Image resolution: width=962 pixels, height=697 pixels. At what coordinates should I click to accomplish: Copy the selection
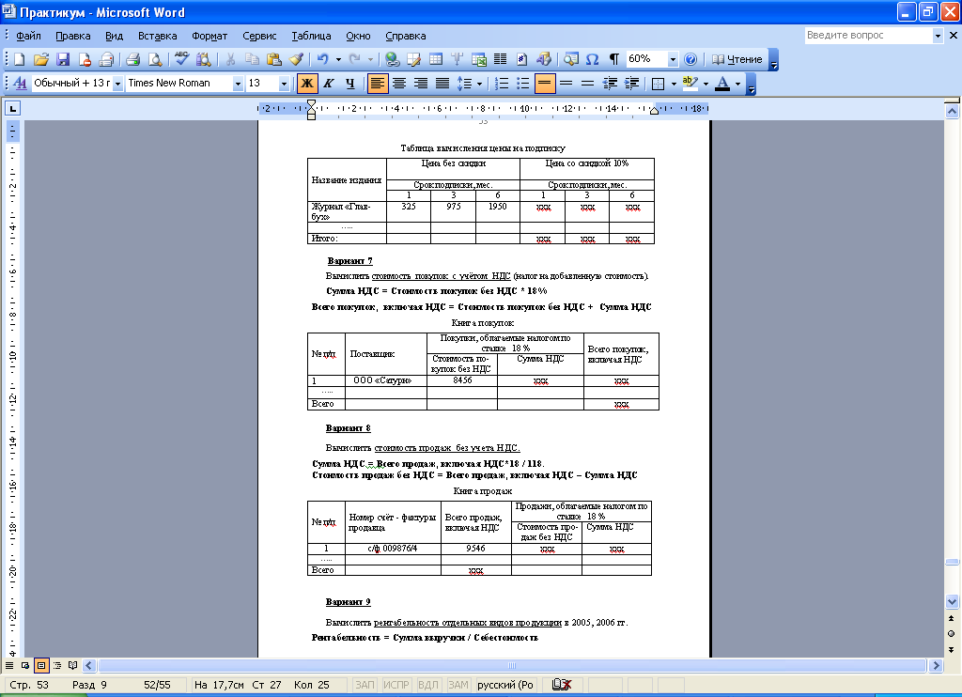pos(252,59)
